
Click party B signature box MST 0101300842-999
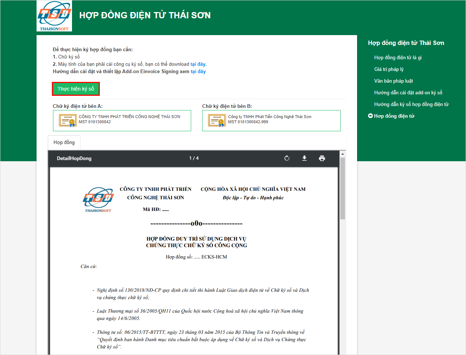pos(271,121)
